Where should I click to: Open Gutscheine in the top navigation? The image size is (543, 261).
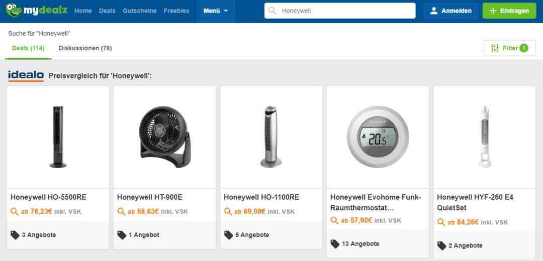point(139,11)
